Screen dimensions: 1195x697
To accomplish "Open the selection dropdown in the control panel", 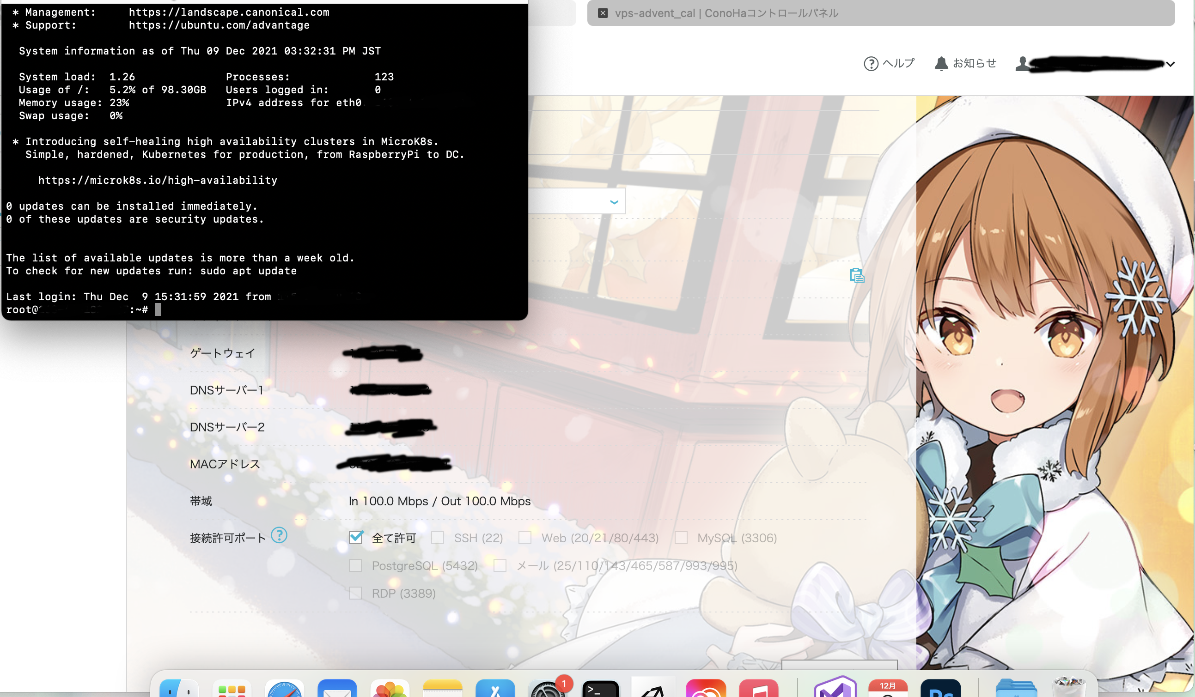I will coord(614,201).
